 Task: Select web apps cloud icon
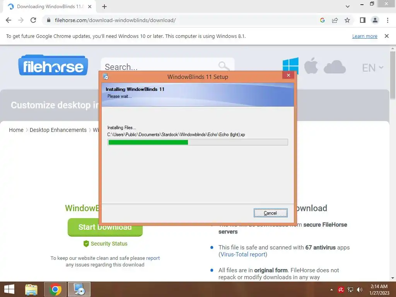335,67
